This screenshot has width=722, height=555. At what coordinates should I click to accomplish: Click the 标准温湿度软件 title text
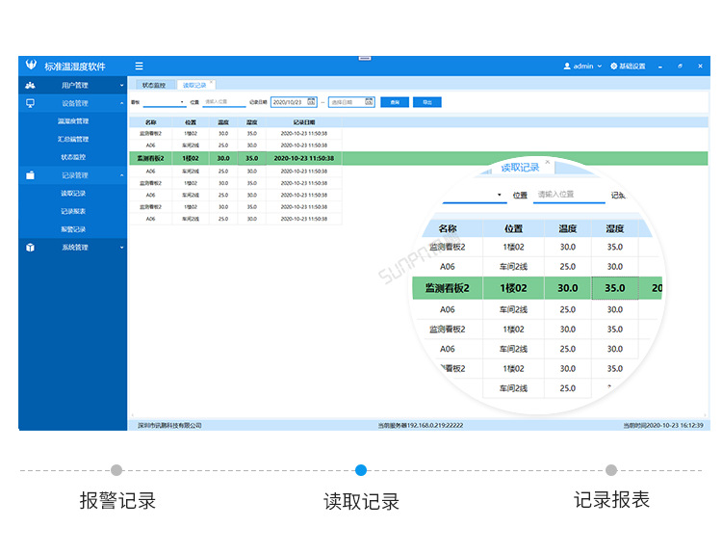click(x=75, y=66)
